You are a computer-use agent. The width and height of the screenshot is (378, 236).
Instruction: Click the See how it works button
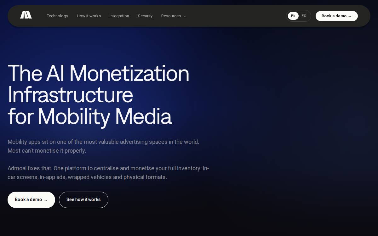(x=83, y=200)
